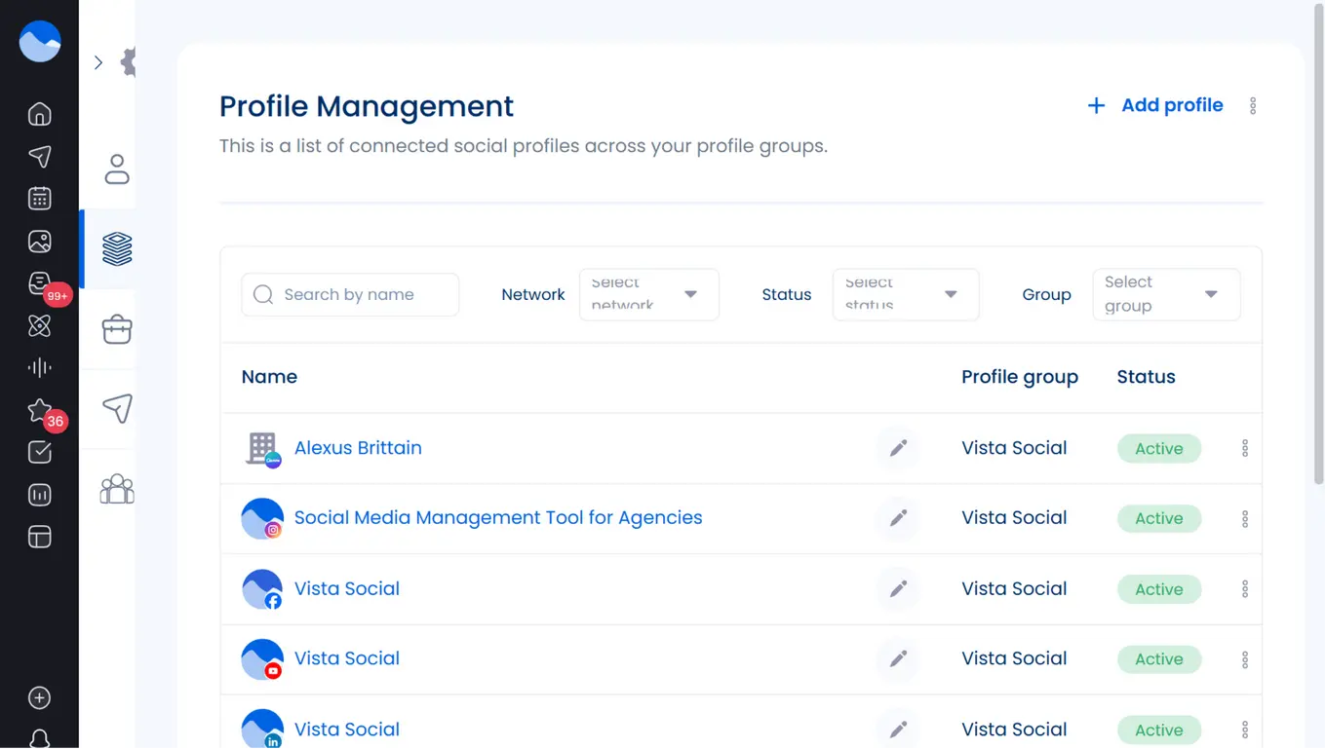
Task: Open the Select status dropdown
Action: pos(906,294)
